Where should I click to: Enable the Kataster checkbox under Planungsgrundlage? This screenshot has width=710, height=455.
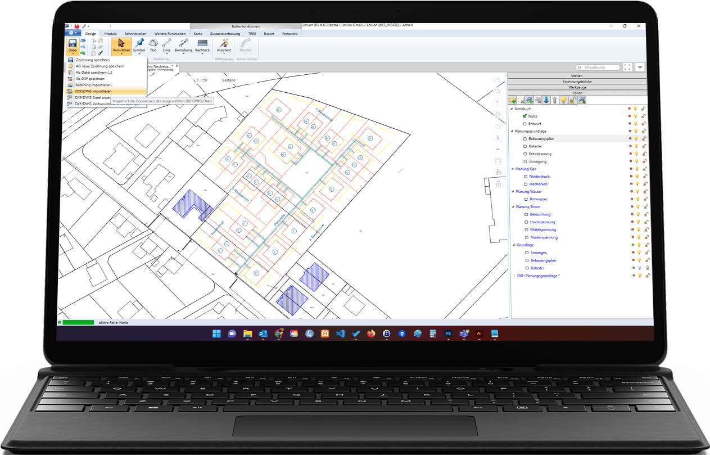pyautogui.click(x=525, y=146)
